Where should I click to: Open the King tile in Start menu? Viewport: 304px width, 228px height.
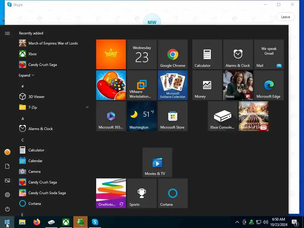click(111, 54)
